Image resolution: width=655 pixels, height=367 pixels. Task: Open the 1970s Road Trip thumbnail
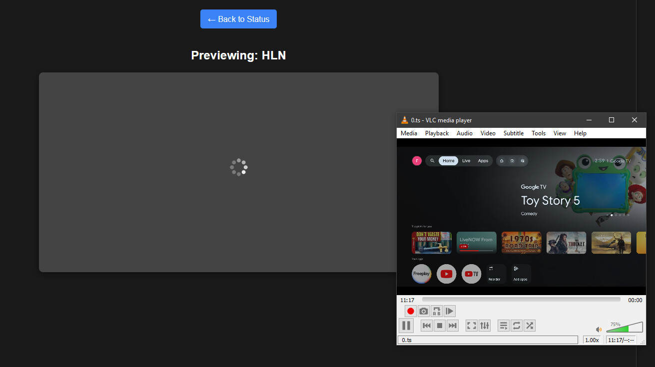coord(522,243)
